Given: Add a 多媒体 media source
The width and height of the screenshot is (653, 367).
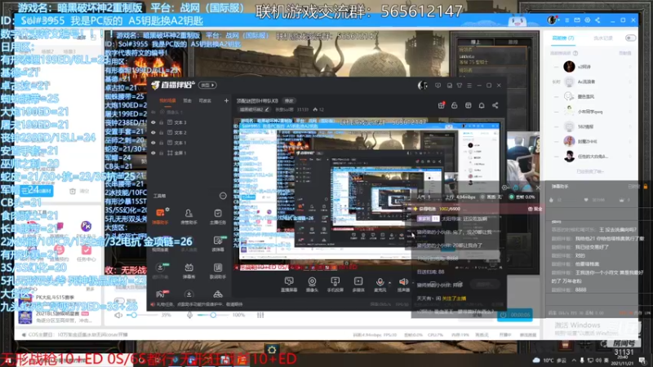Looking at the screenshot, I should (x=358, y=284).
